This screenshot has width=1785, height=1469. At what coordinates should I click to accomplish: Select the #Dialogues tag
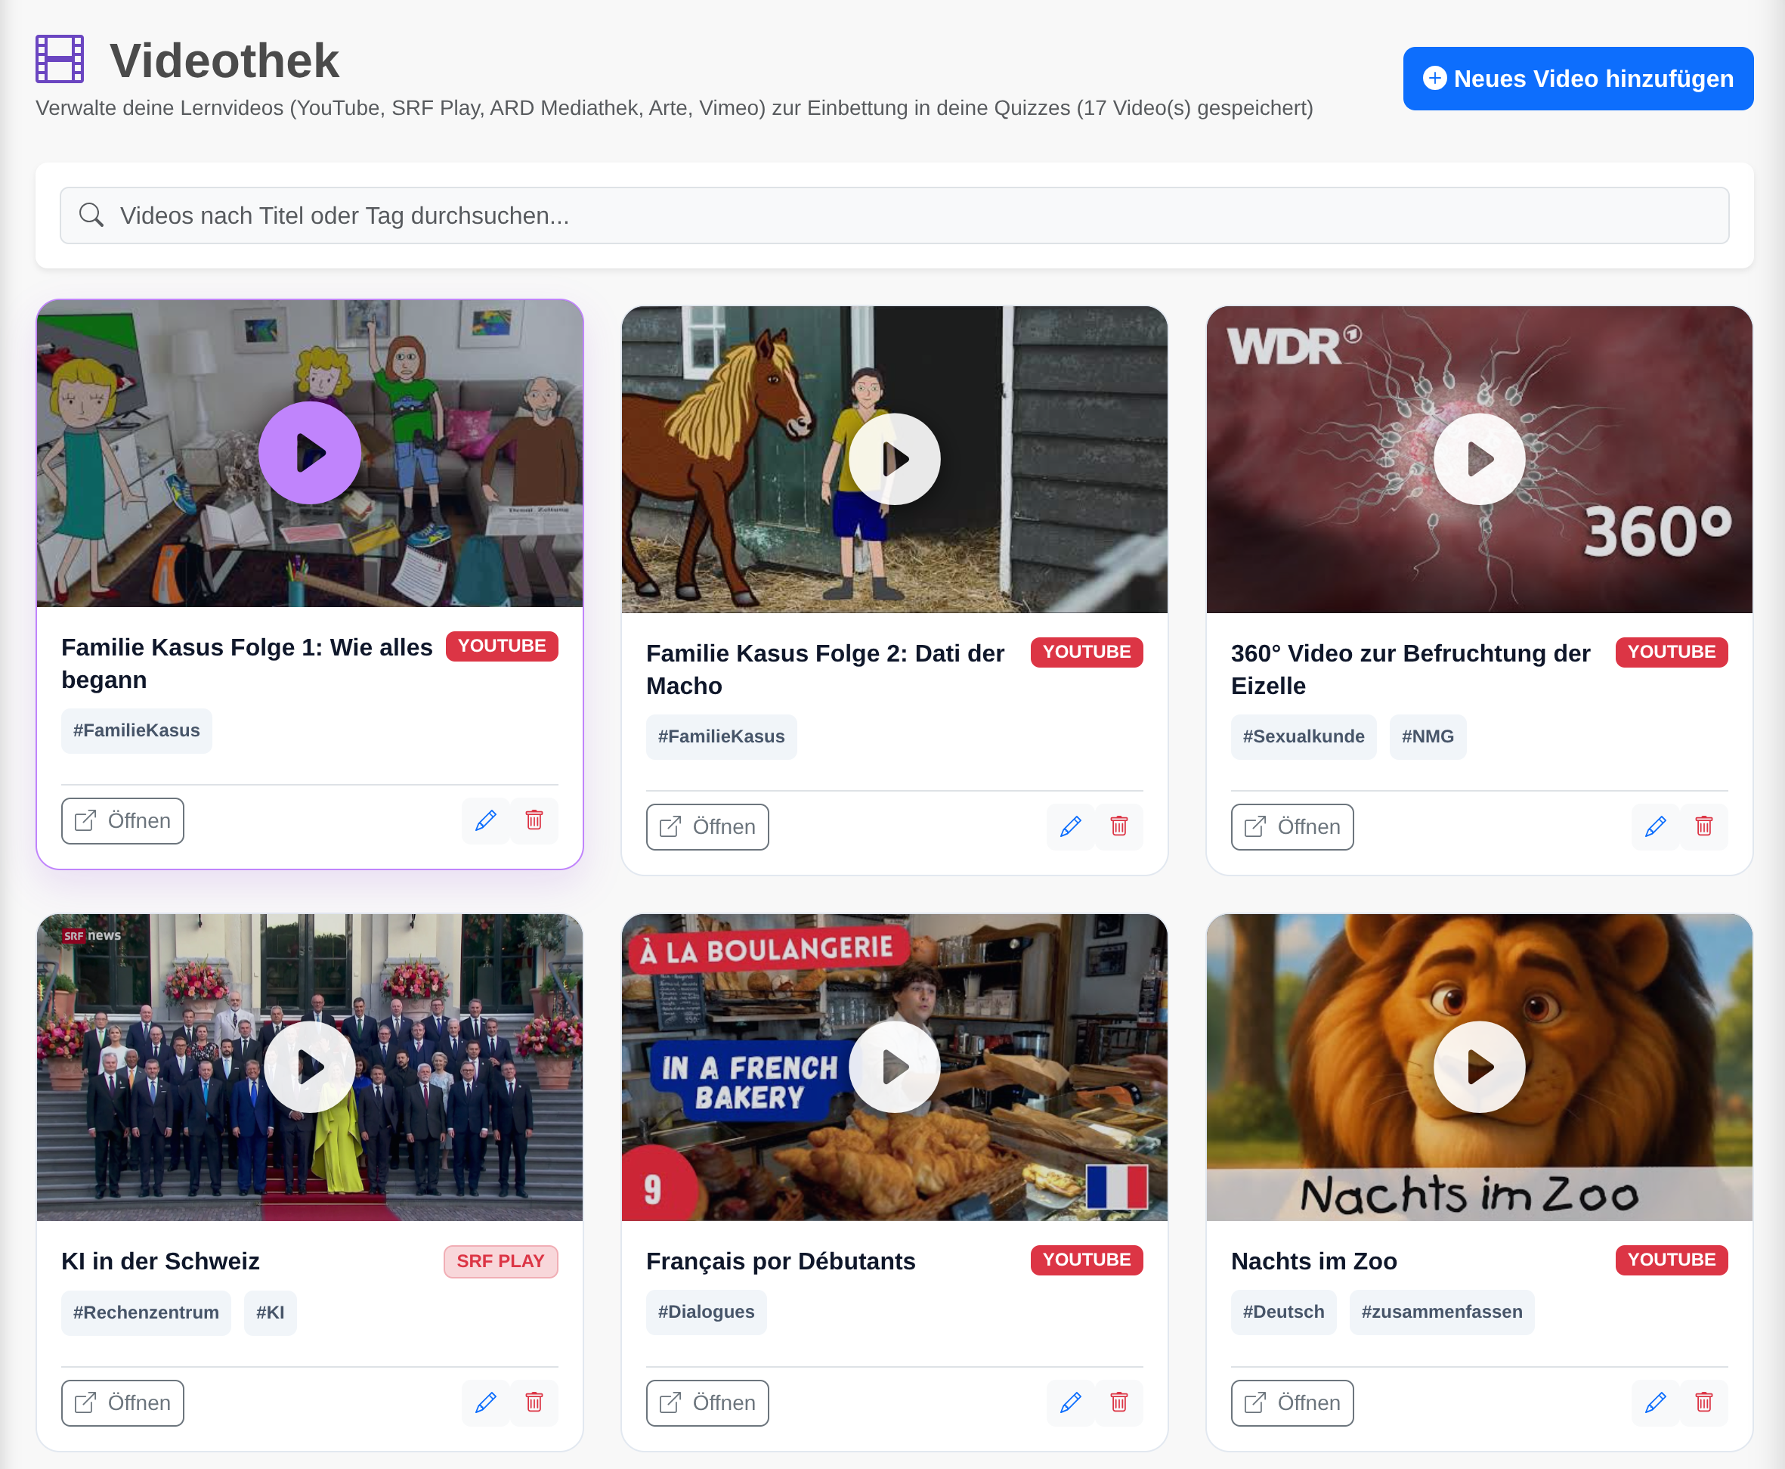[707, 1312]
